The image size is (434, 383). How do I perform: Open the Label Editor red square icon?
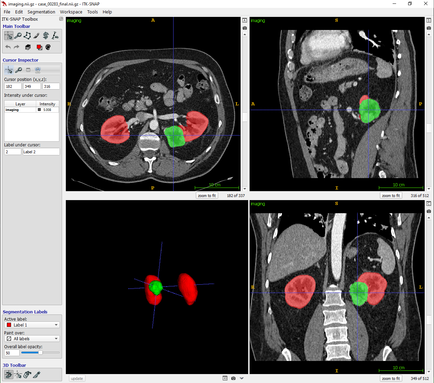[39, 47]
